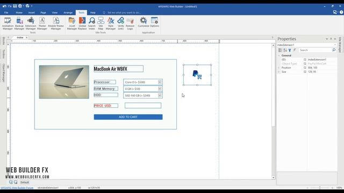Open the Asset Manager

(72, 24)
